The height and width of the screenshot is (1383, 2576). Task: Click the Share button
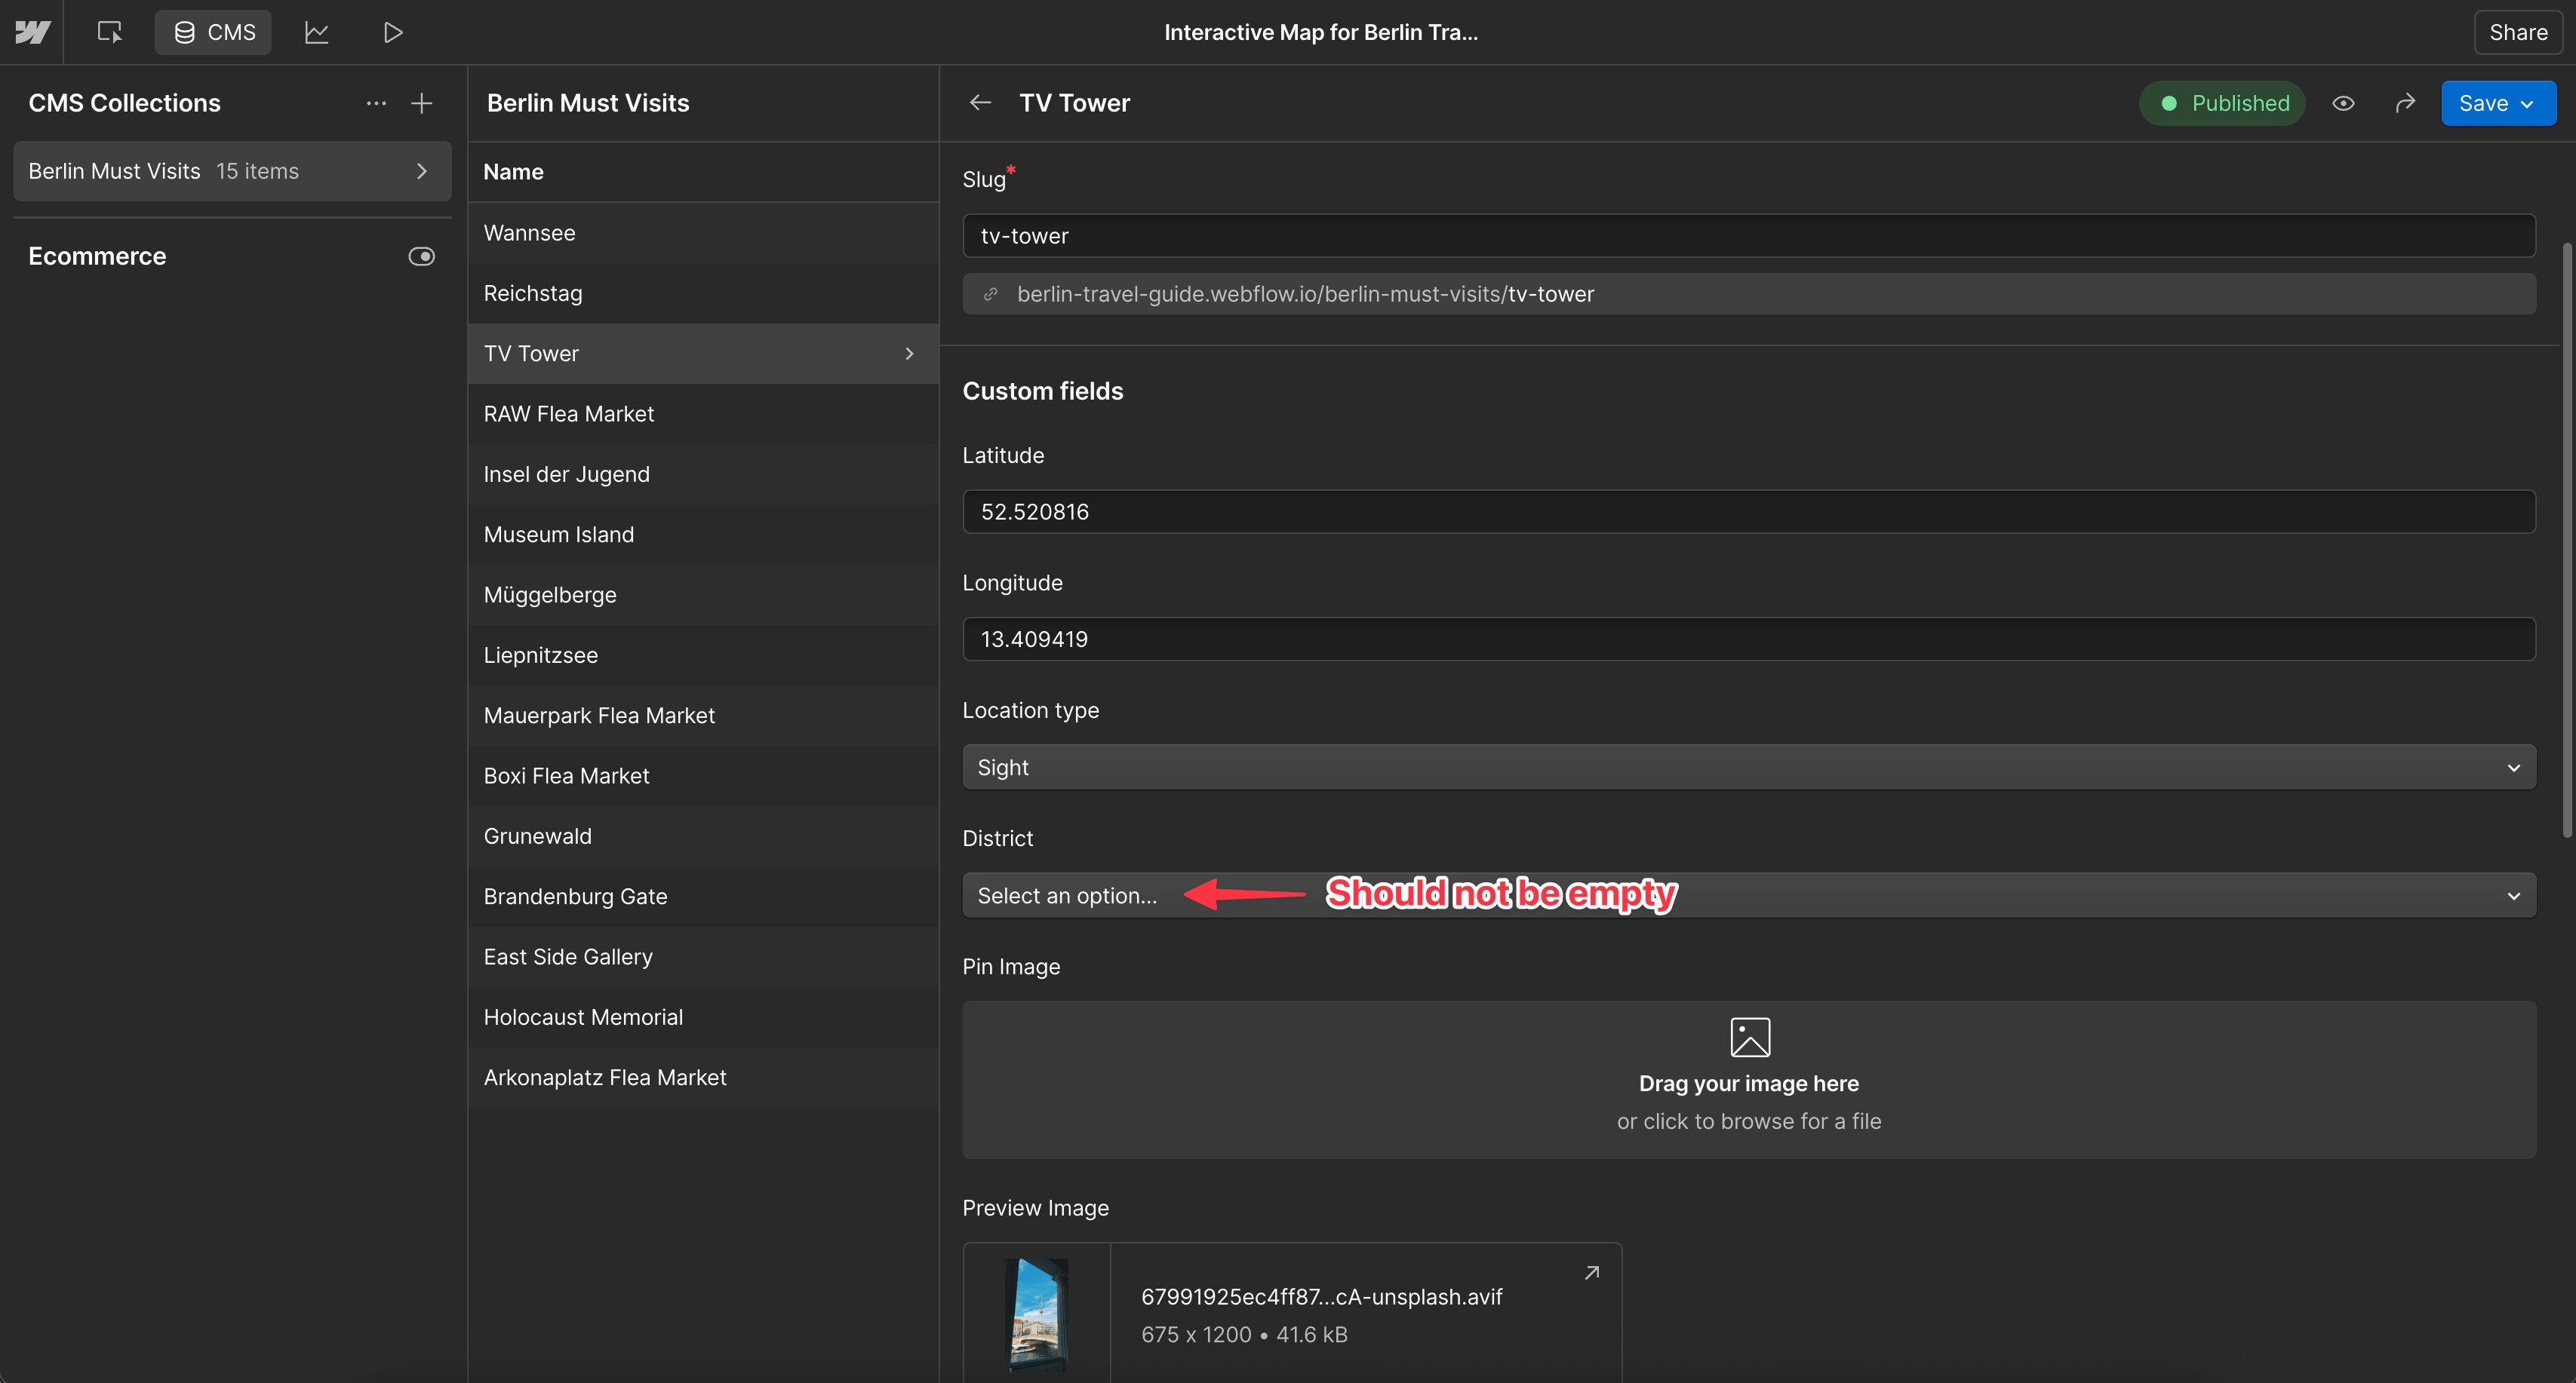point(2518,32)
